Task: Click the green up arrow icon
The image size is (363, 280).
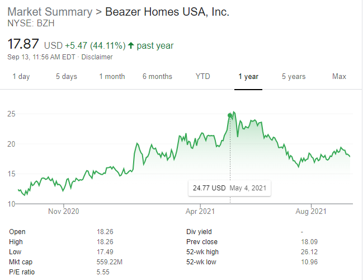Action: point(130,45)
